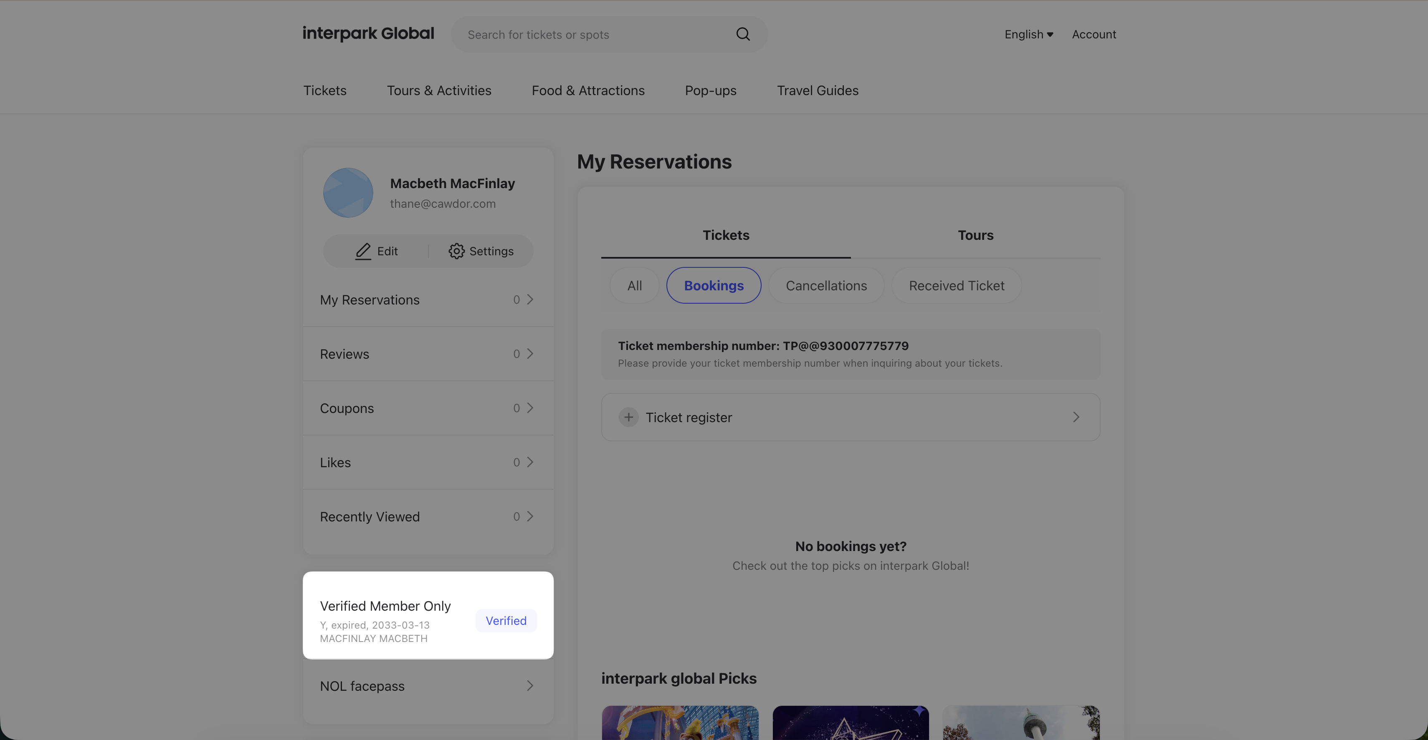This screenshot has width=1428, height=740.
Task: Open the English language dropdown
Action: click(x=1028, y=34)
